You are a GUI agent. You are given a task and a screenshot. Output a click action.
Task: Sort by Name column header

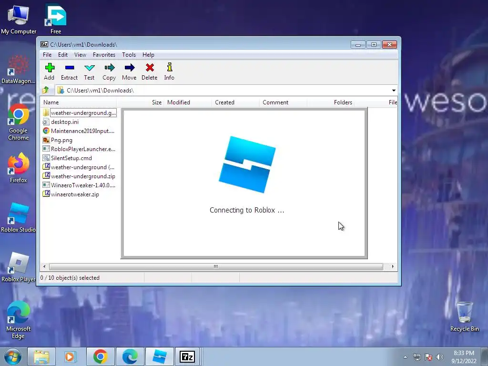coord(79,102)
